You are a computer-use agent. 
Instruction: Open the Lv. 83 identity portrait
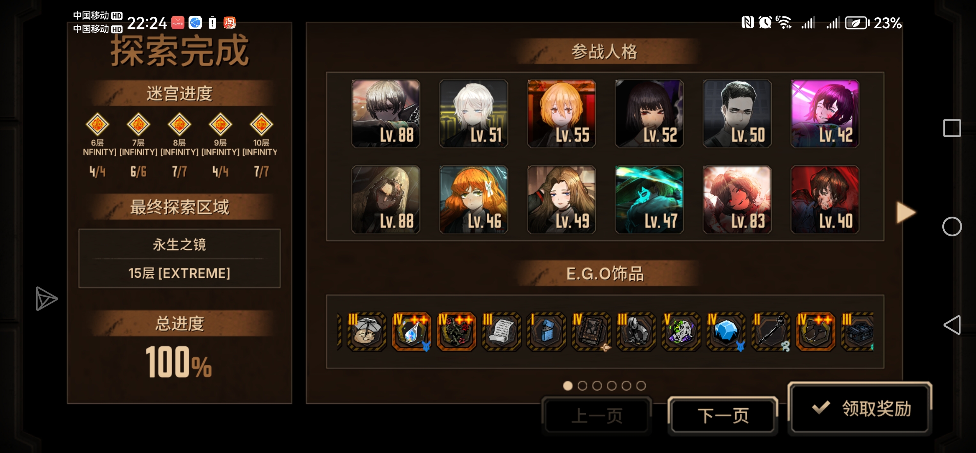pos(737,200)
